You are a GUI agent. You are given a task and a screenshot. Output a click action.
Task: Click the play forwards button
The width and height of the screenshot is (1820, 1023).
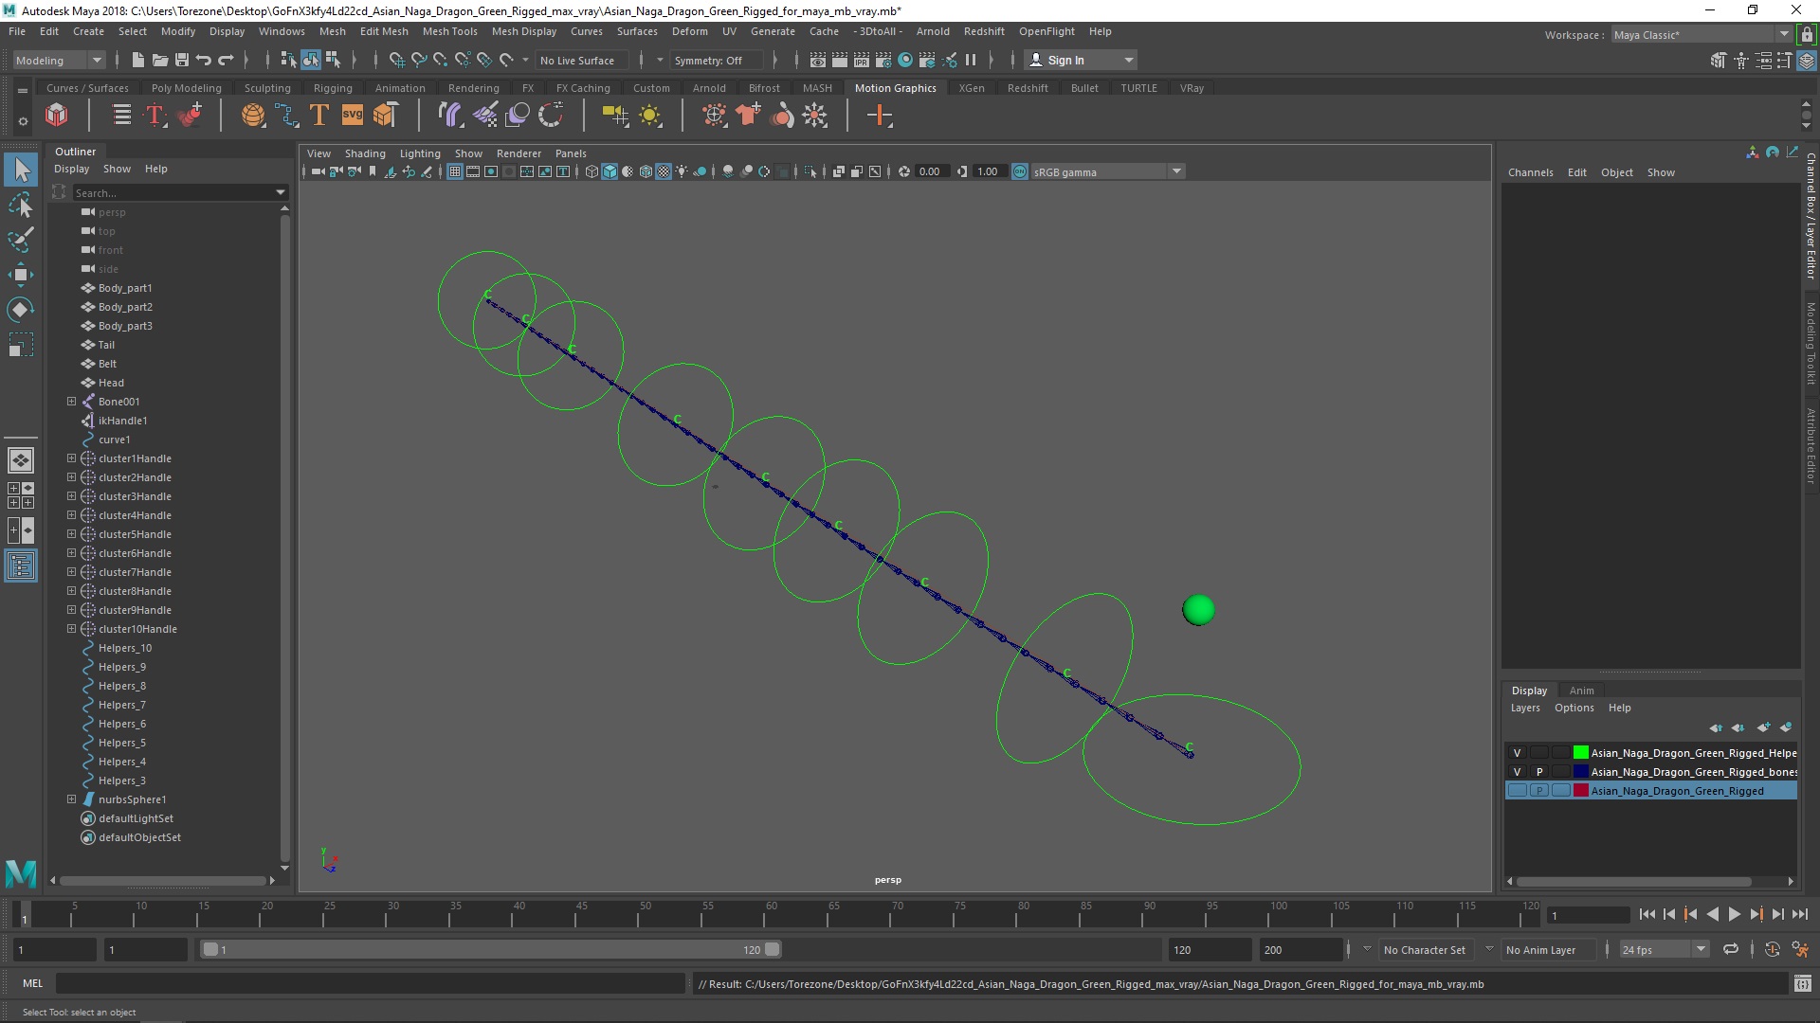[x=1734, y=914]
